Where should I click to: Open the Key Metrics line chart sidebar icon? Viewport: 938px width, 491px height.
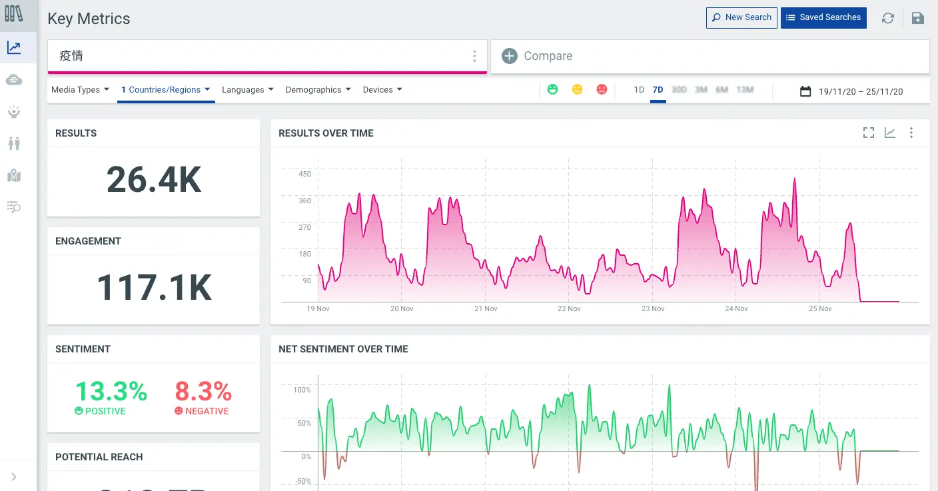[14, 47]
